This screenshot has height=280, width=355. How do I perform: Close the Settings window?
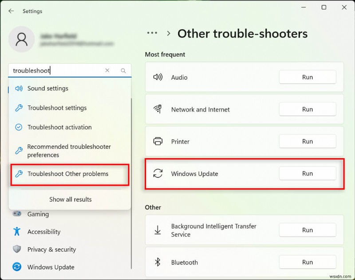(344, 7)
